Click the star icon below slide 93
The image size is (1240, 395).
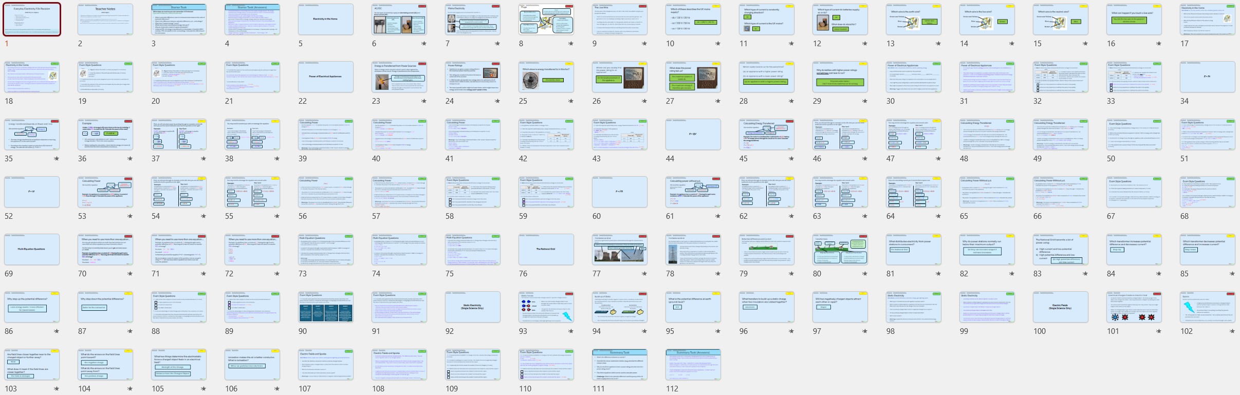(570, 331)
